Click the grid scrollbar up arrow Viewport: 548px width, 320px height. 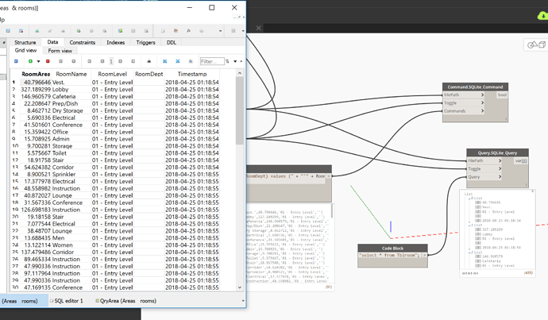(x=240, y=73)
